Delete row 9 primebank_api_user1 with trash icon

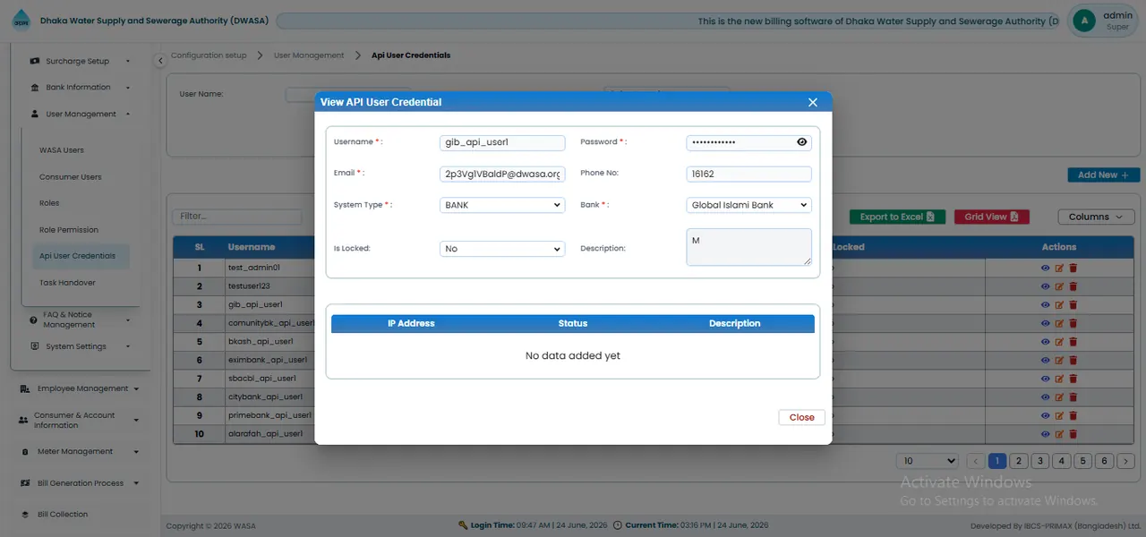(x=1073, y=415)
